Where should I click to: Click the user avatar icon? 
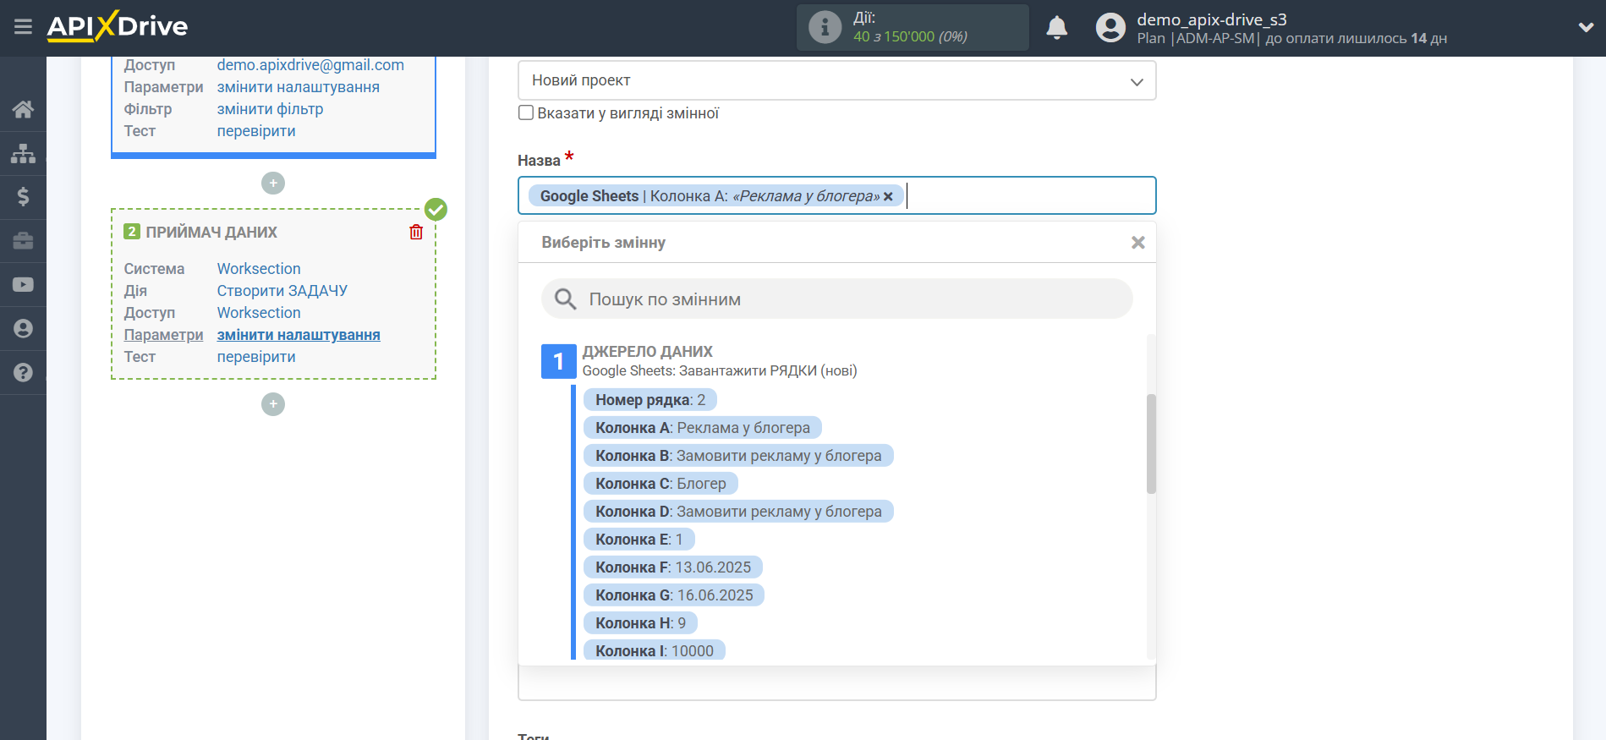[1110, 28]
